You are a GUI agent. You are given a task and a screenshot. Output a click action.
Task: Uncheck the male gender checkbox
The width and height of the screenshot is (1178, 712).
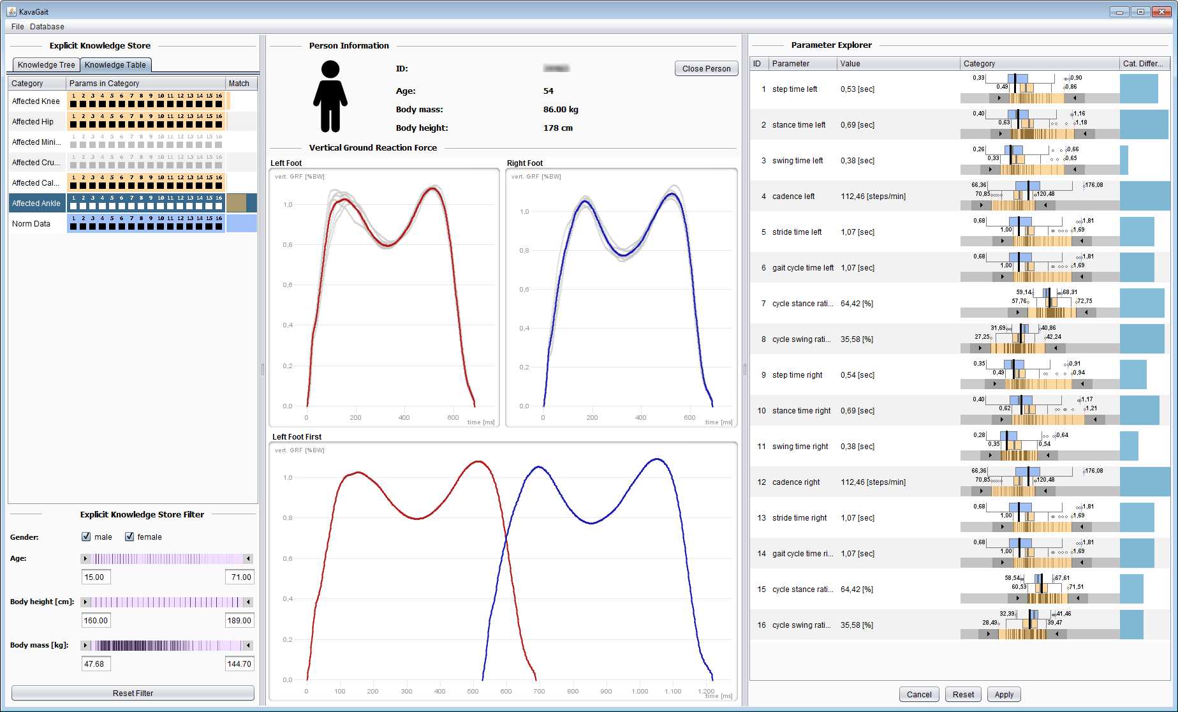coord(86,537)
